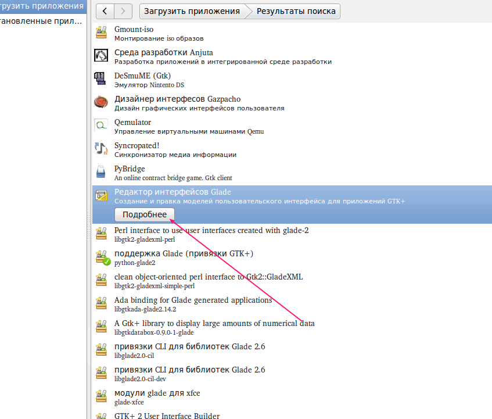Click the glade-xfce package icon
Screen dimensions: 492x419
[101, 396]
